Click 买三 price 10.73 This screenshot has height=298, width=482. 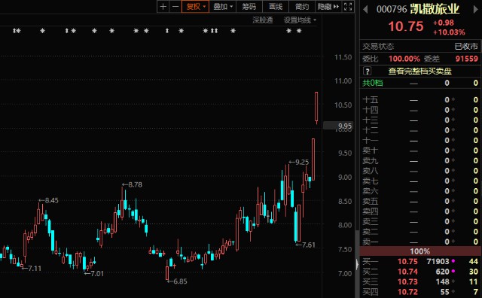[x=407, y=281]
